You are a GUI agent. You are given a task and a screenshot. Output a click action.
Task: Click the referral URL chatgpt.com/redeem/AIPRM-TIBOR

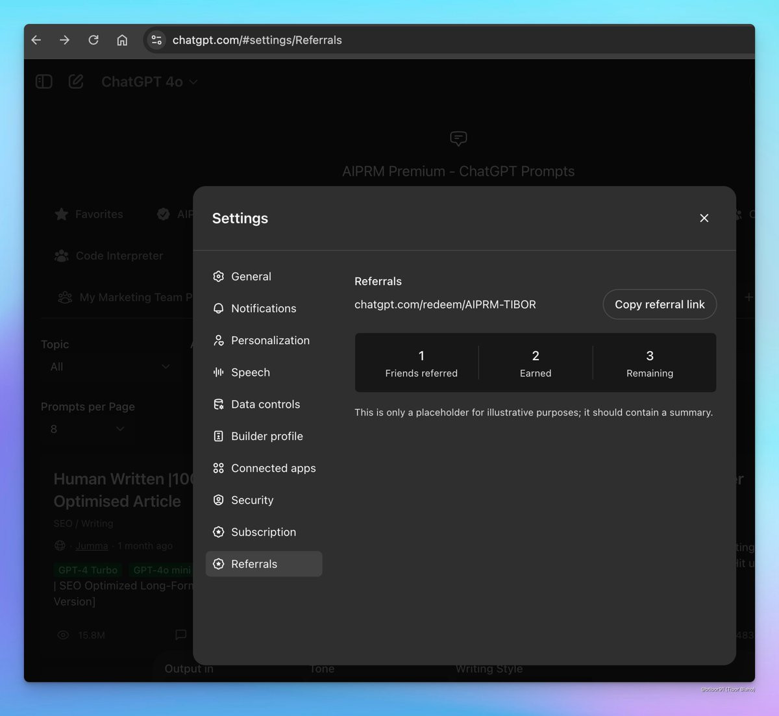point(445,304)
